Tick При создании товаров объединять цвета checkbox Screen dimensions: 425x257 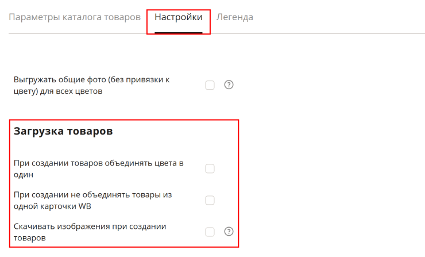click(x=210, y=168)
